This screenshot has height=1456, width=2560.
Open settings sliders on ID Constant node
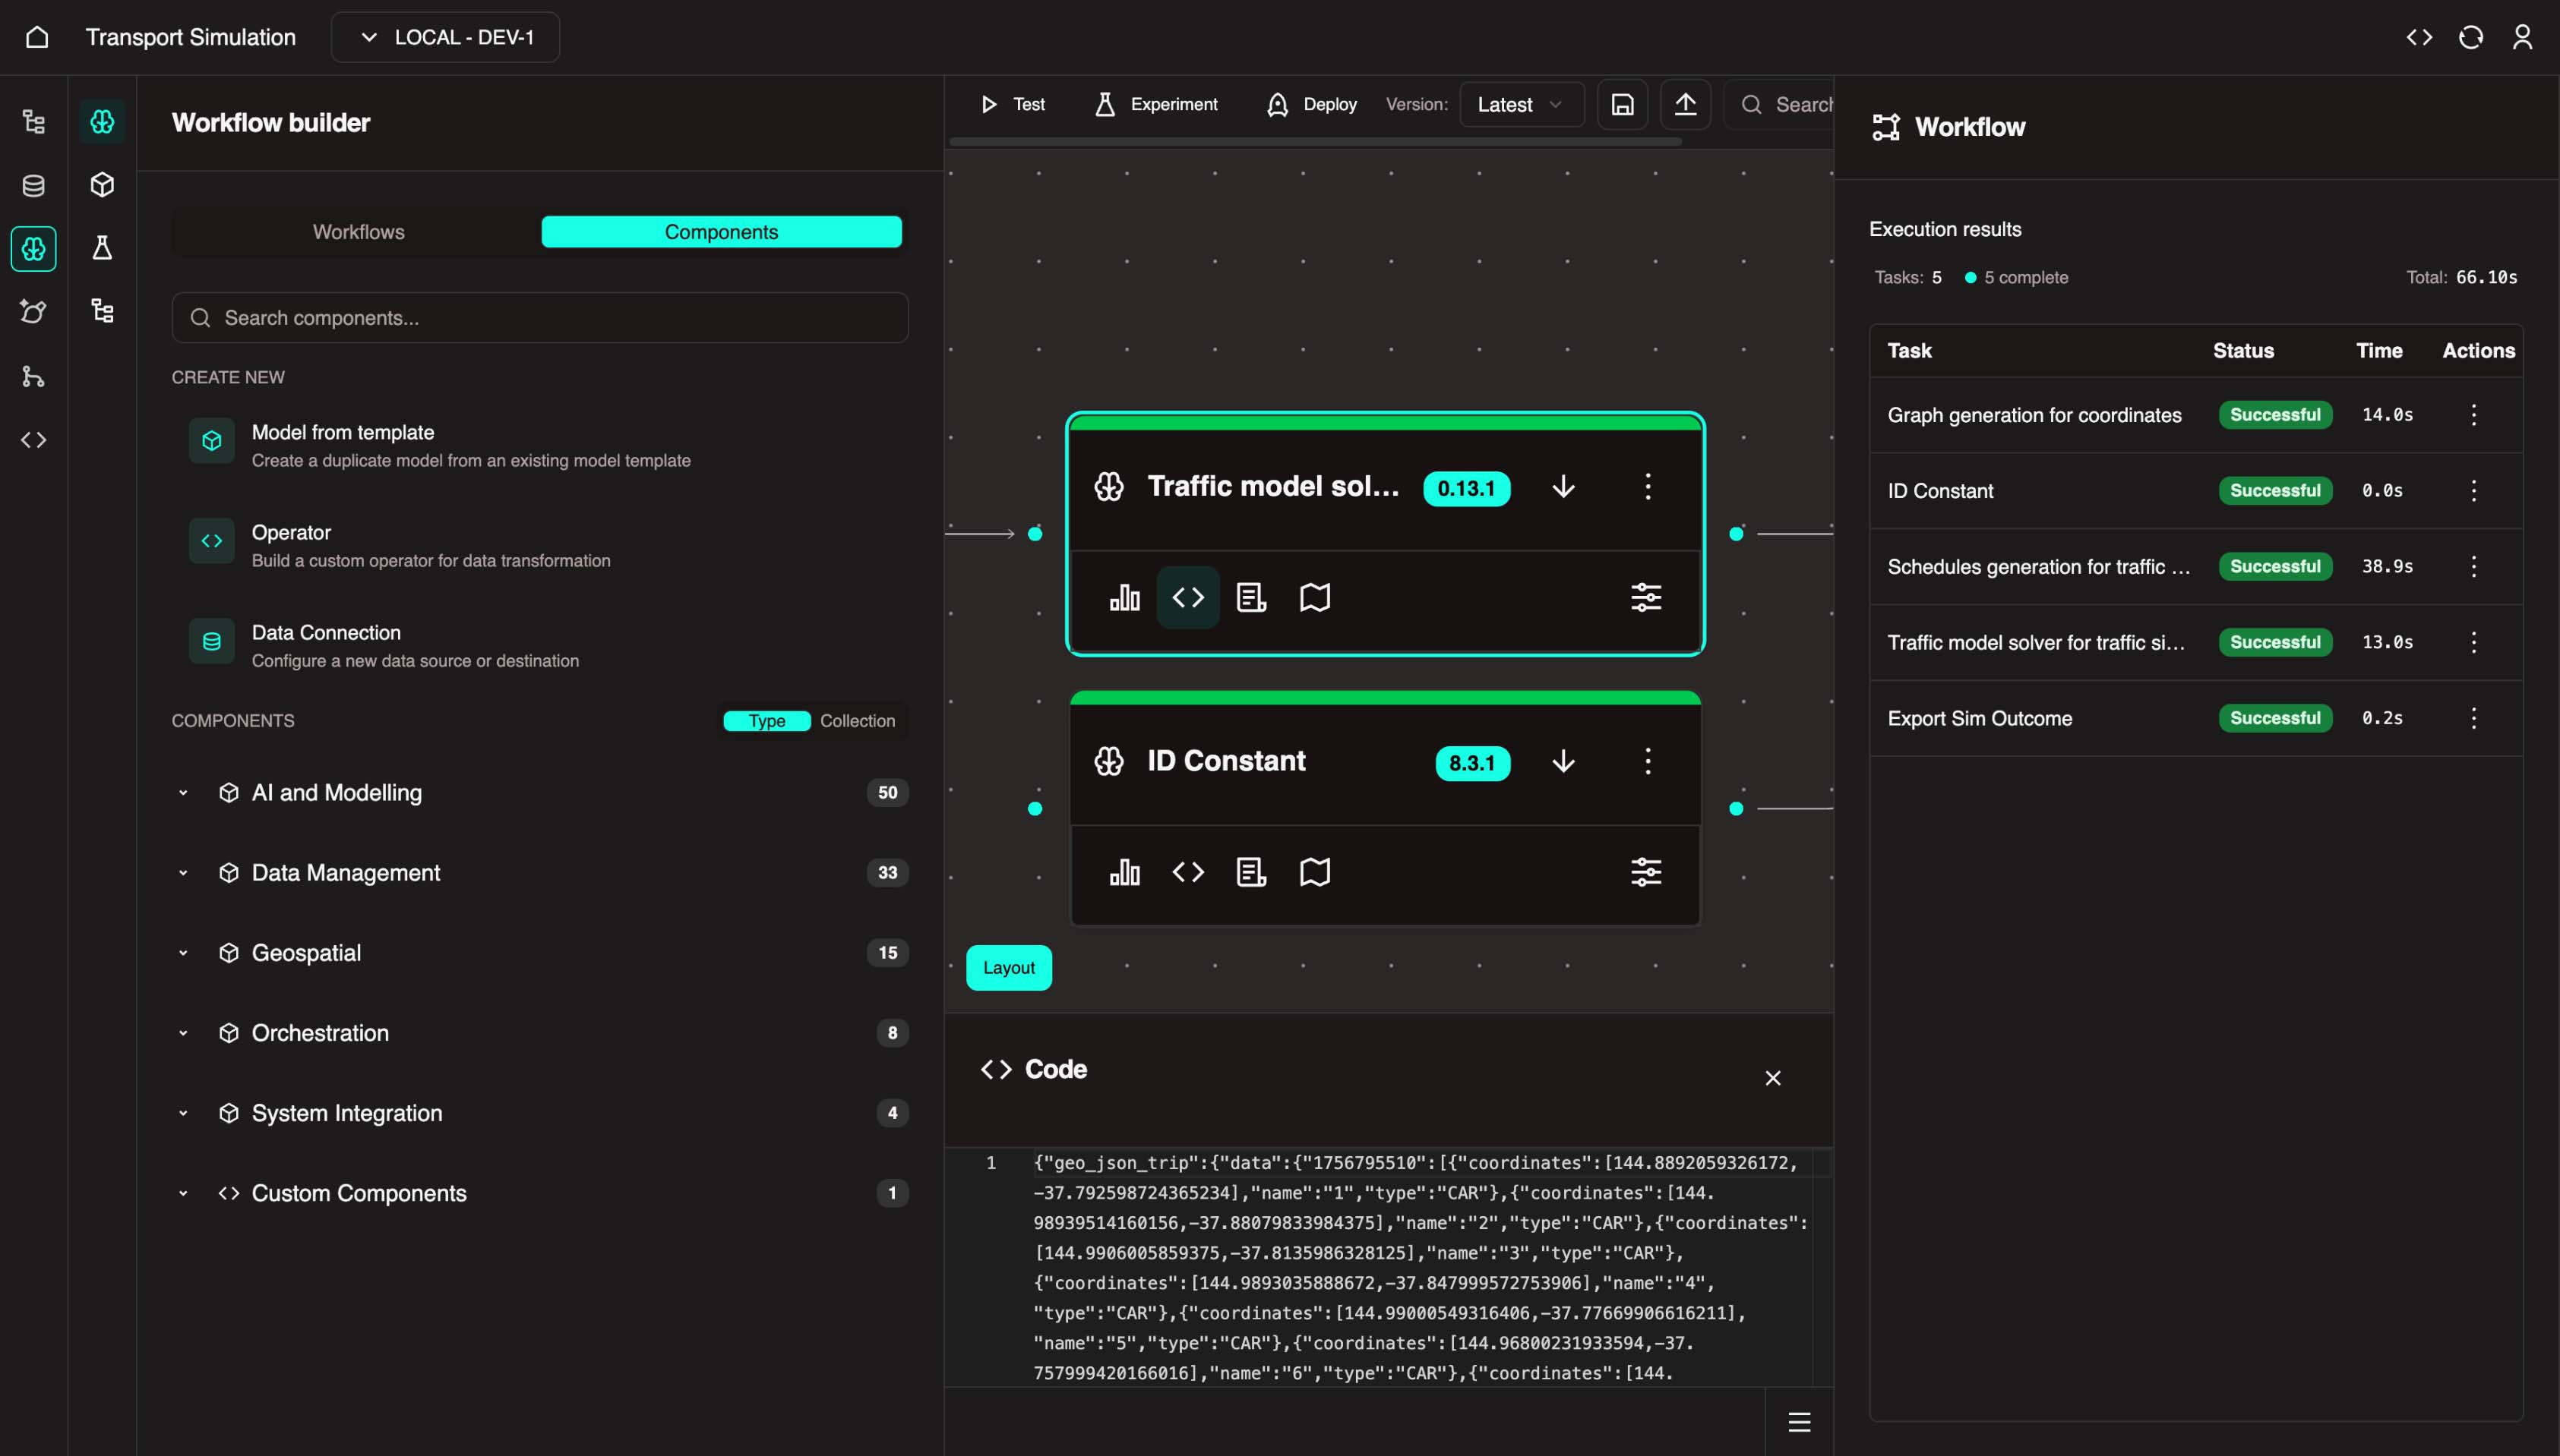click(x=1645, y=872)
